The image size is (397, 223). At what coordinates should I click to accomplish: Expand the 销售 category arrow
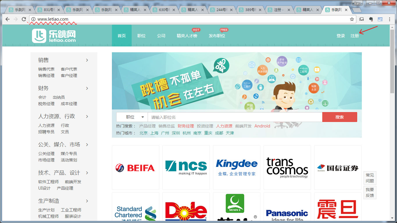(x=87, y=60)
